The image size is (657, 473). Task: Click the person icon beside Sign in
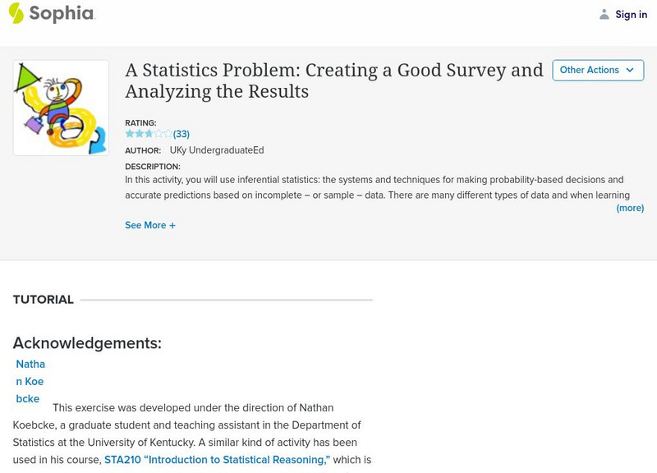(604, 15)
